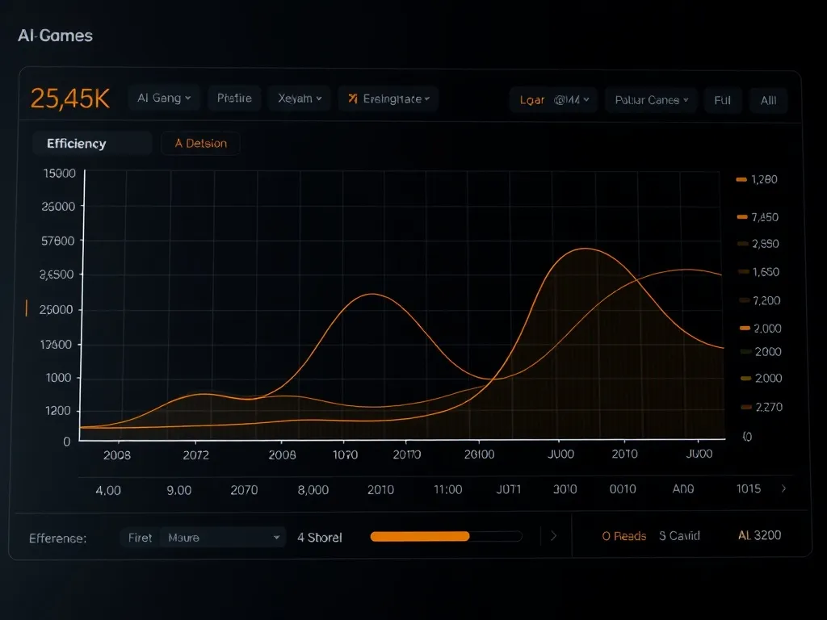
Task: Select 3010 in the bottom row
Action: pyautogui.click(x=565, y=489)
